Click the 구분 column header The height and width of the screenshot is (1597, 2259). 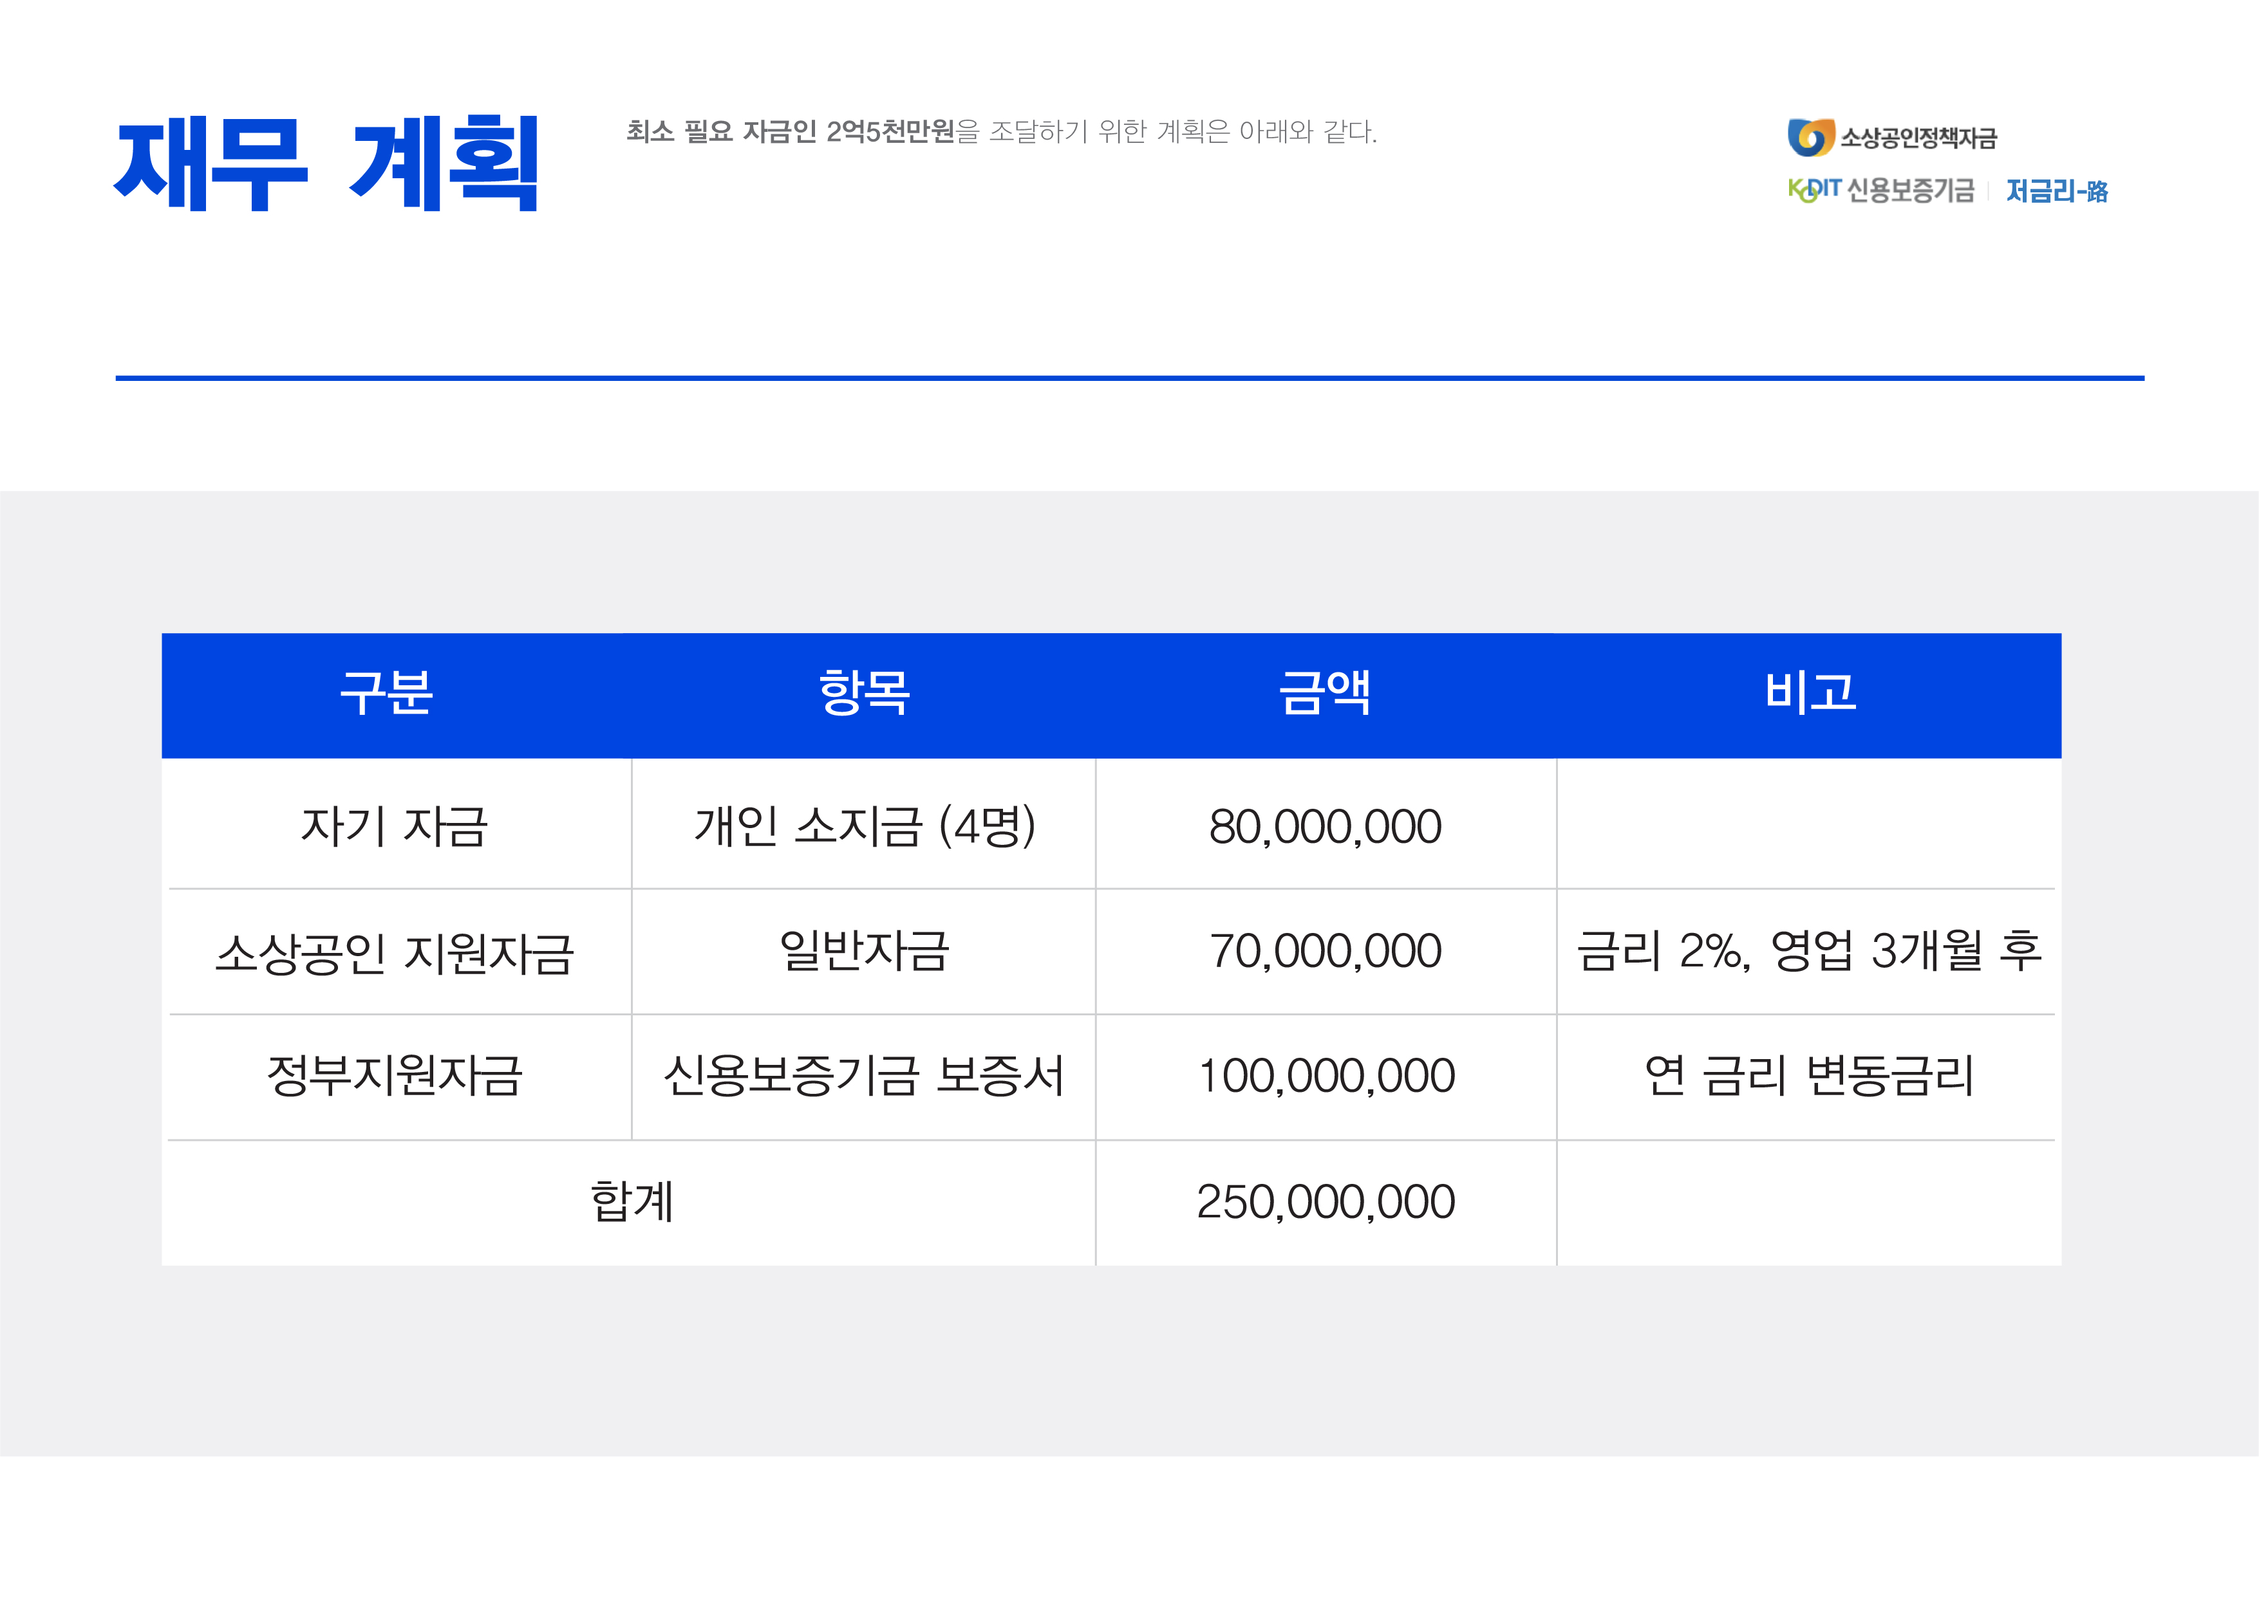pyautogui.click(x=387, y=693)
